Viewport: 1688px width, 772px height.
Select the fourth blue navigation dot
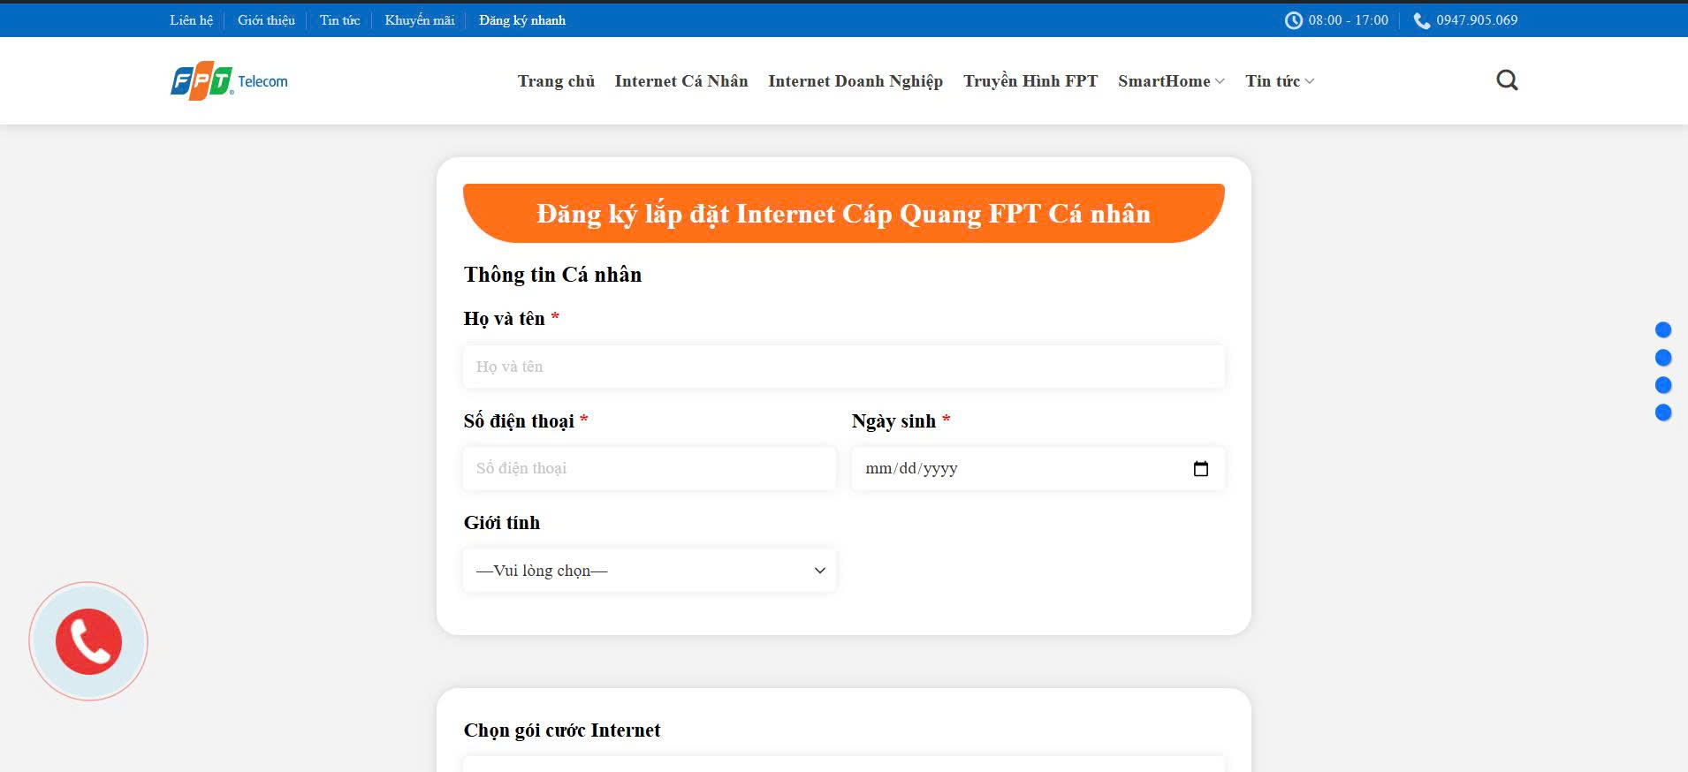[x=1662, y=412]
